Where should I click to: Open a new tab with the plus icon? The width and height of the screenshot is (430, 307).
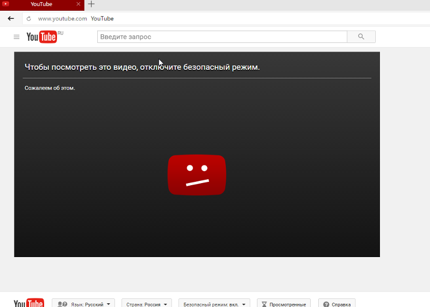point(91,4)
